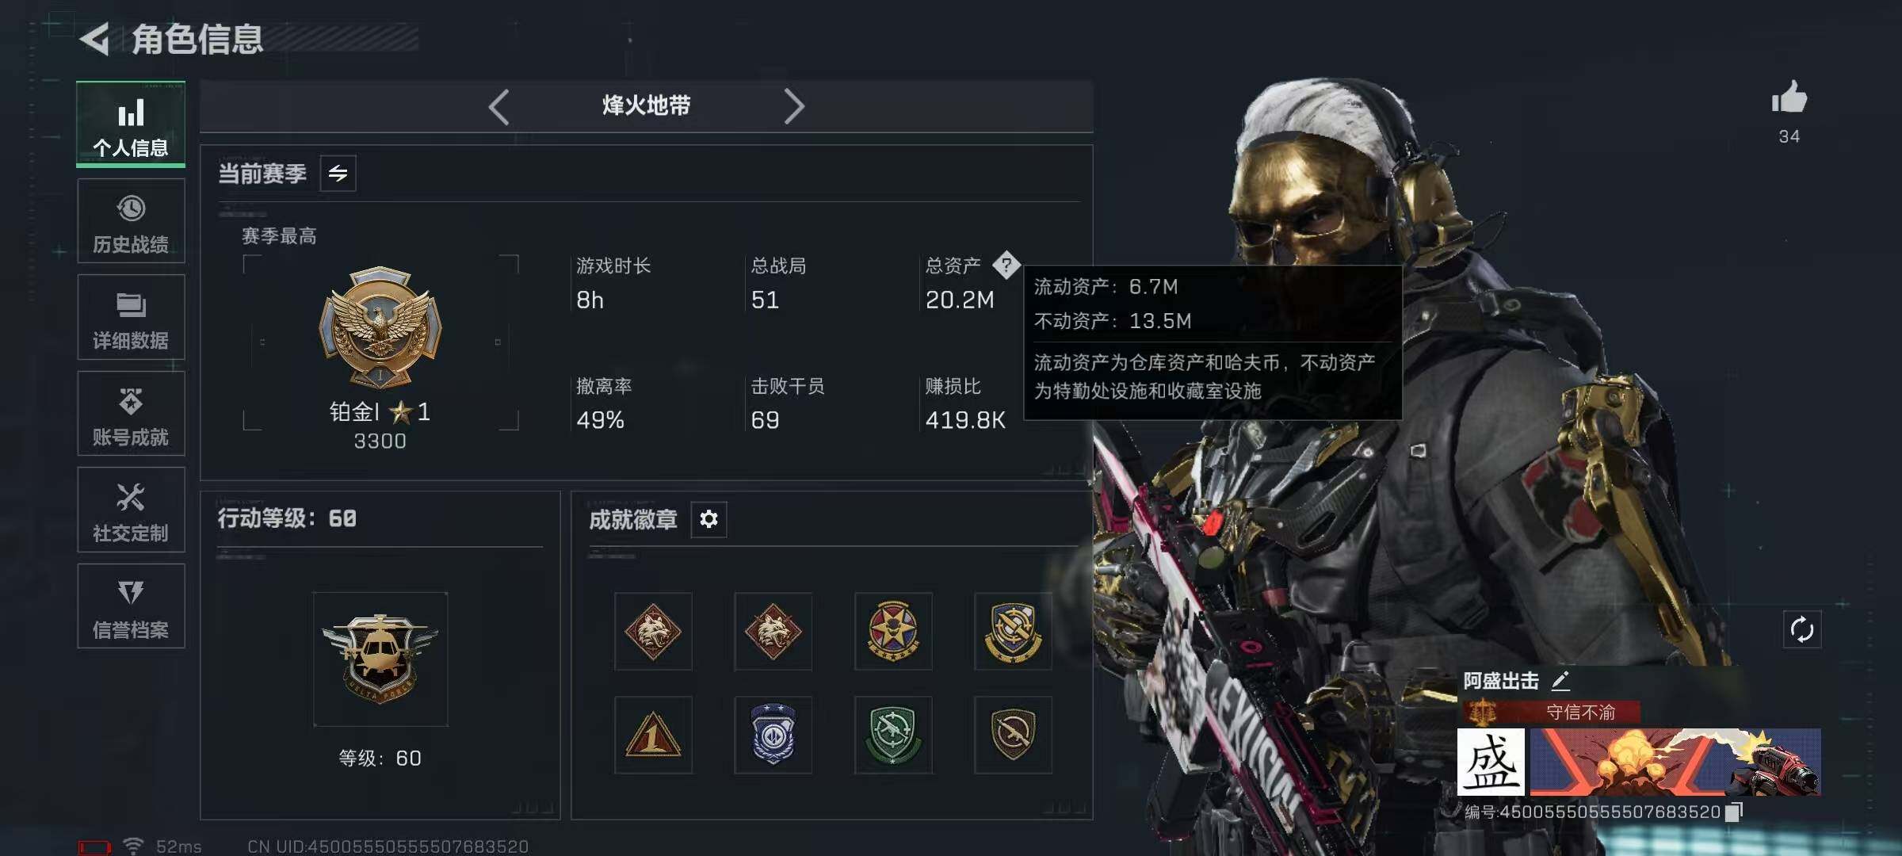Toggle the 当前赛季 season swap button
The width and height of the screenshot is (1902, 856).
pos(338,174)
